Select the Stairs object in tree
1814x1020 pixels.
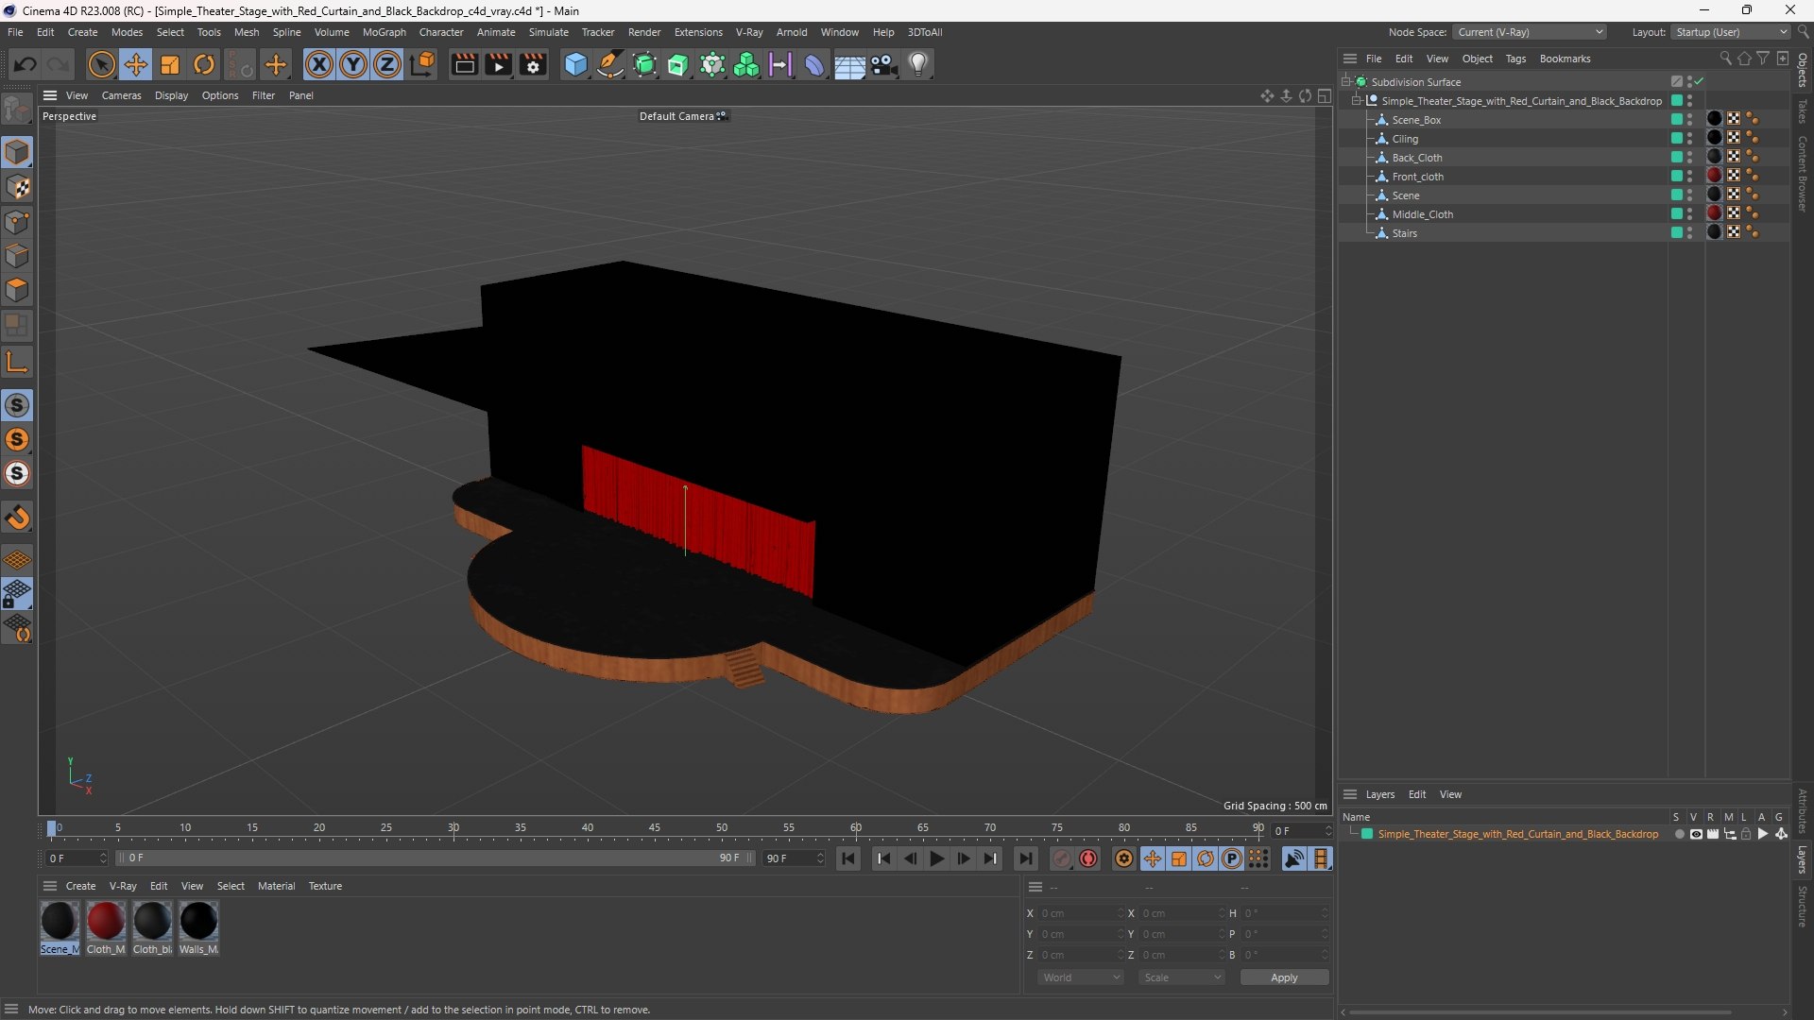tap(1404, 233)
